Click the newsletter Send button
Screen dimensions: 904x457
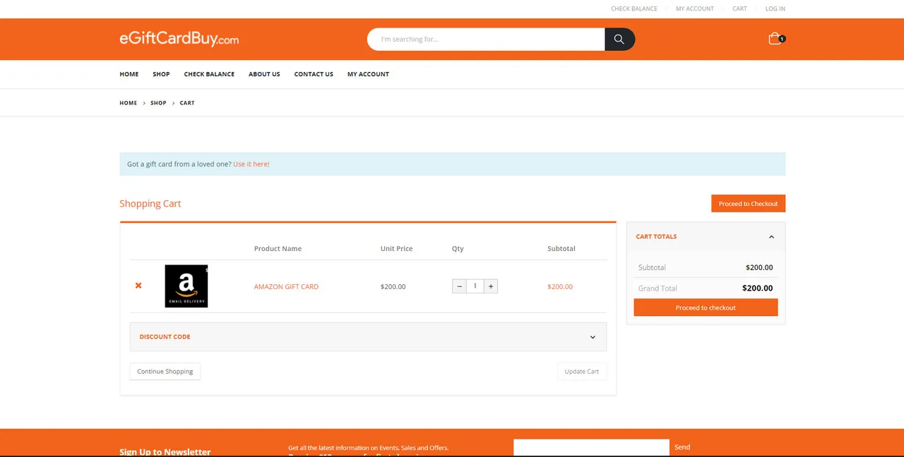[x=682, y=447]
